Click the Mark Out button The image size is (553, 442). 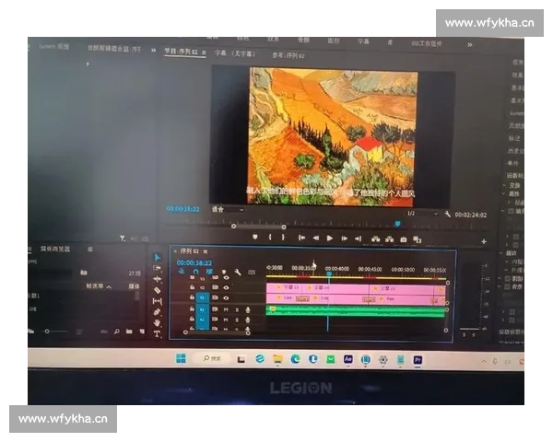(283, 238)
